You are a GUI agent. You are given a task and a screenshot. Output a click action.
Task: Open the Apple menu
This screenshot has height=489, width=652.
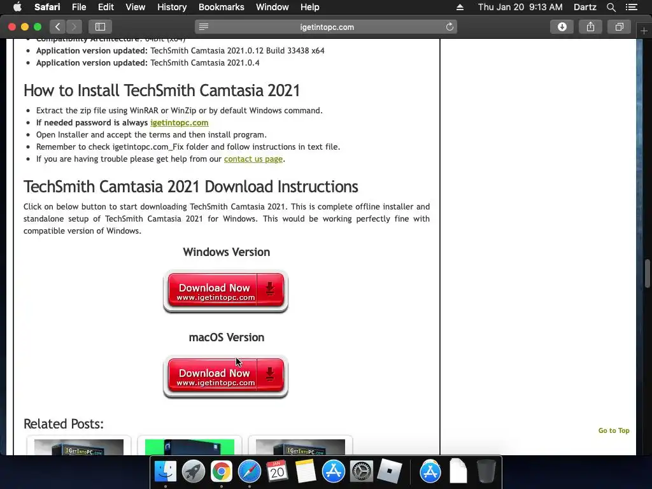coord(17,7)
